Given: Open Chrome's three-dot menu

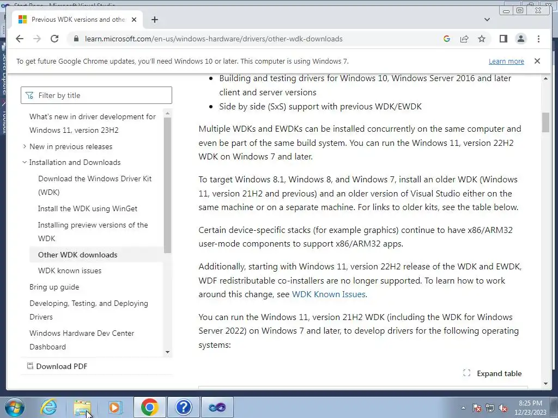Looking at the screenshot, I should 538,39.
